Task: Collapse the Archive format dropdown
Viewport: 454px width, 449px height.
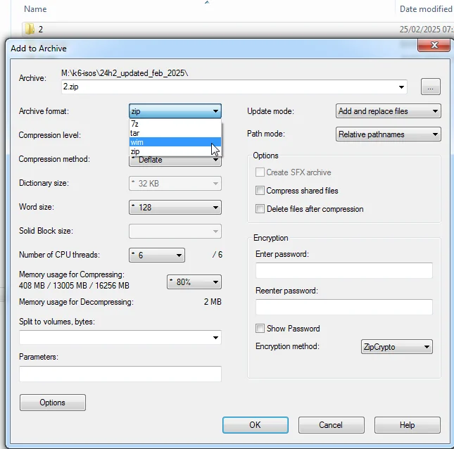Action: click(175, 111)
